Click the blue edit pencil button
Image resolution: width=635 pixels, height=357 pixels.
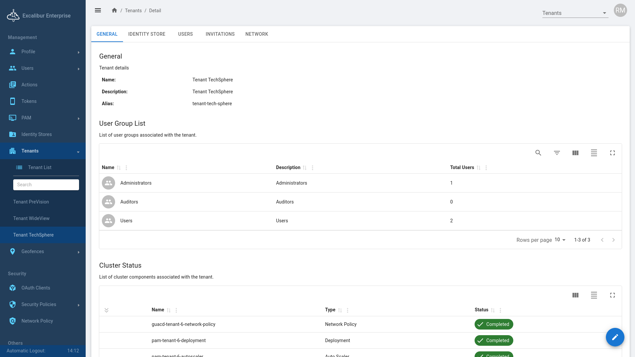tap(615, 337)
